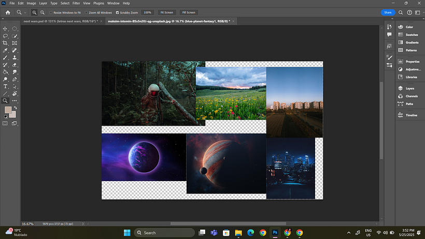Select the Spot Healing Brush tool
Image resolution: width=425 pixels, height=239 pixels.
15,50
